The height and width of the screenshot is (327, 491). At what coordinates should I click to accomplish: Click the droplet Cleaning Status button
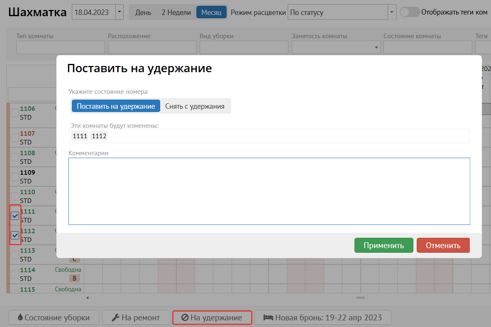pos(54,317)
